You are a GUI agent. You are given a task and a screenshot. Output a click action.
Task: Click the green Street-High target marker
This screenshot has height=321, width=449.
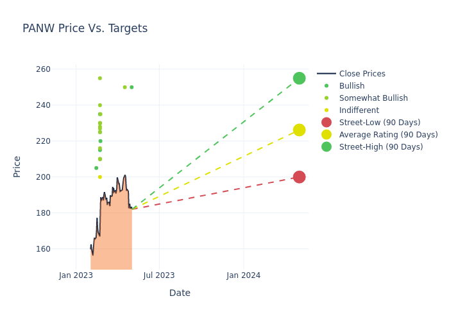click(299, 78)
